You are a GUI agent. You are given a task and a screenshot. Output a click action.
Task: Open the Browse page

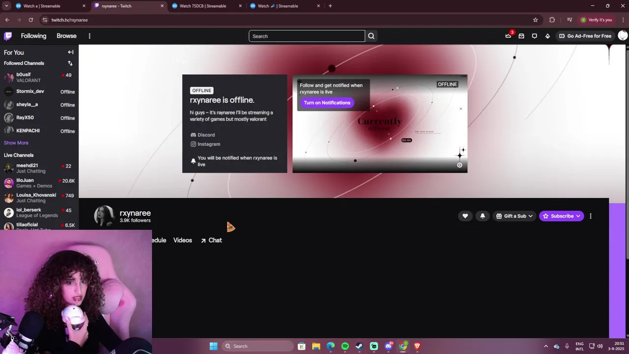(66, 36)
